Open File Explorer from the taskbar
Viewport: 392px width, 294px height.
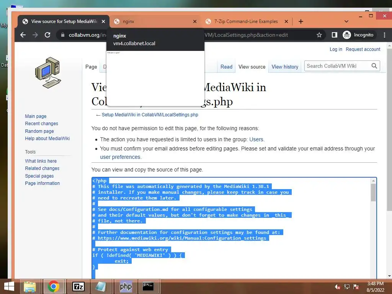[30, 286]
